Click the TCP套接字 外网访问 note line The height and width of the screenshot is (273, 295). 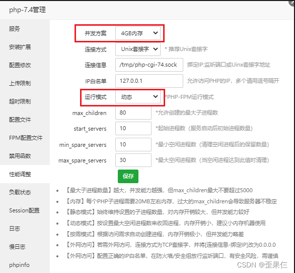[170, 245]
